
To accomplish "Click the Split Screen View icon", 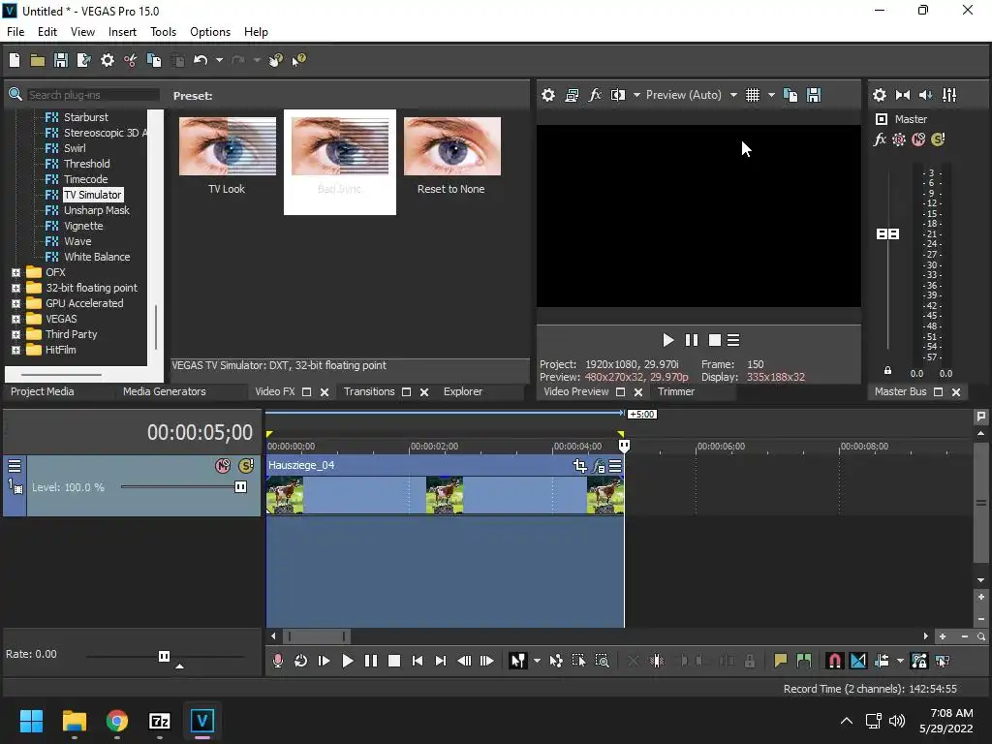I will tap(618, 95).
